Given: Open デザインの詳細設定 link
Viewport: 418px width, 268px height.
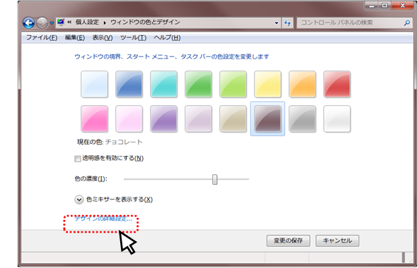Looking at the screenshot, I should point(103,219).
